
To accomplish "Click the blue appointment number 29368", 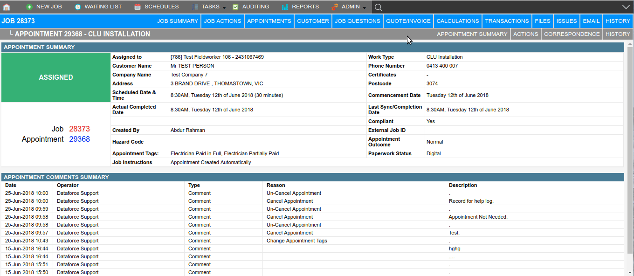I will [79, 139].
